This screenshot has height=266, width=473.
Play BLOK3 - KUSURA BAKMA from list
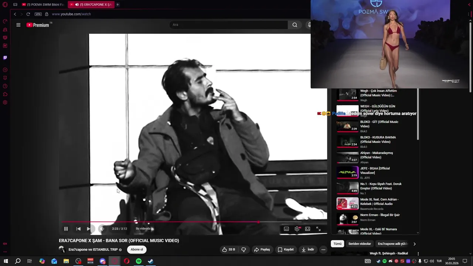click(x=378, y=140)
